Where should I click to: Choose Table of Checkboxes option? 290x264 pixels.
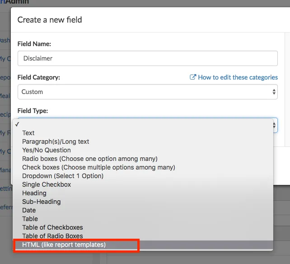(x=52, y=227)
